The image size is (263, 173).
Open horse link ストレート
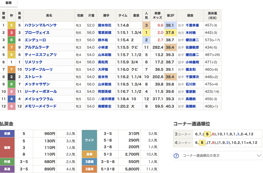tap(33, 77)
